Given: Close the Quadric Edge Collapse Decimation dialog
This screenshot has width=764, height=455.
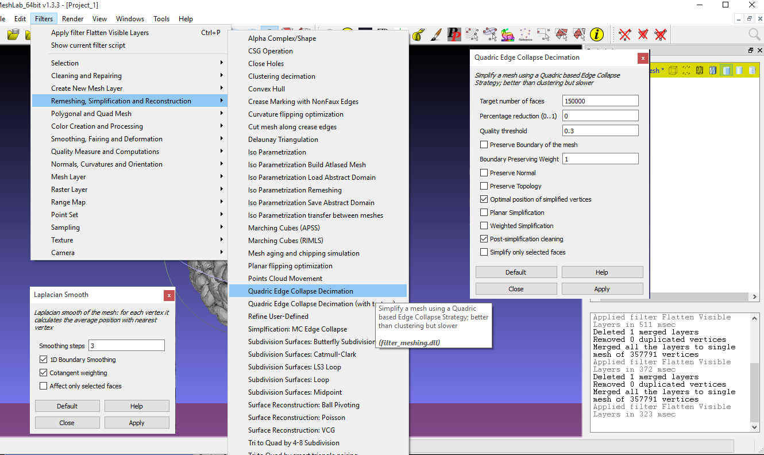Looking at the screenshot, I should click(643, 58).
